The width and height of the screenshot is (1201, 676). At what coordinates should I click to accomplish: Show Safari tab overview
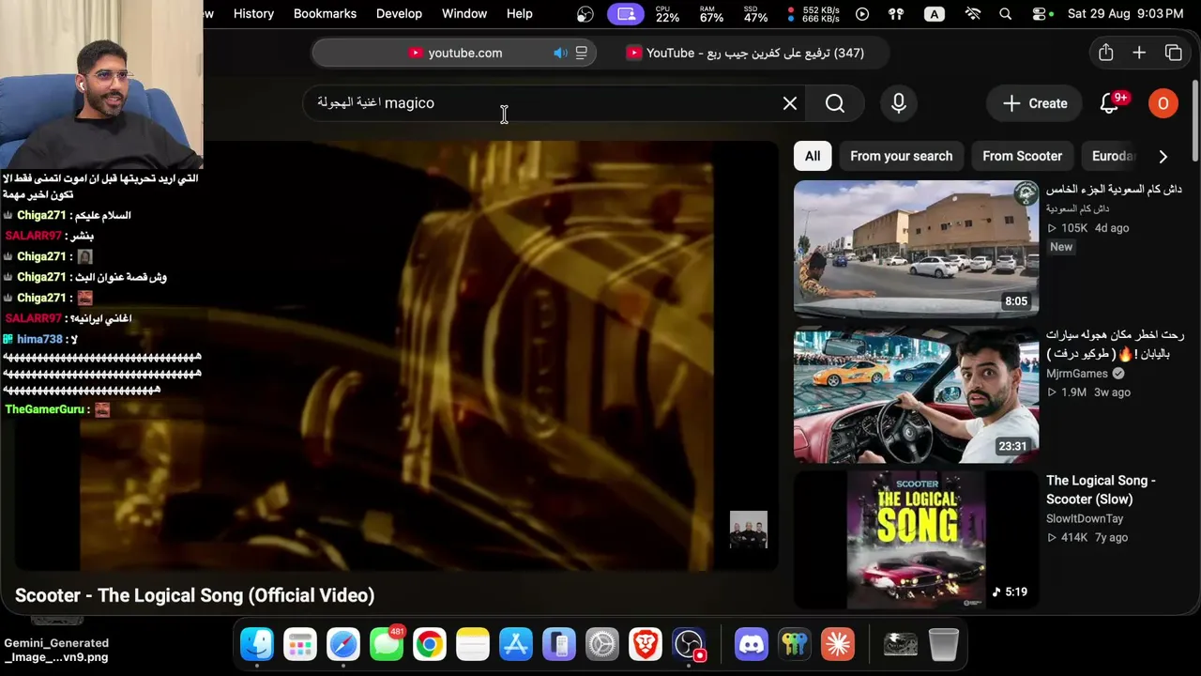(1173, 53)
